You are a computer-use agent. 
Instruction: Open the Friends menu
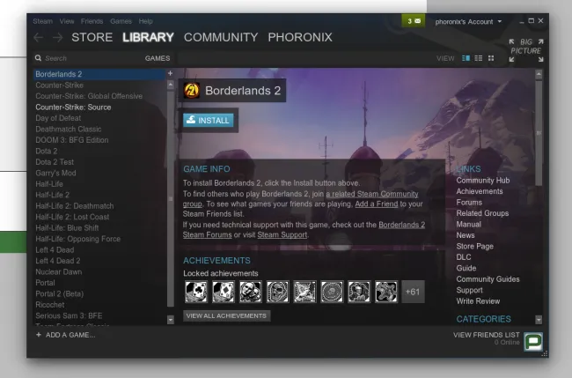point(92,21)
